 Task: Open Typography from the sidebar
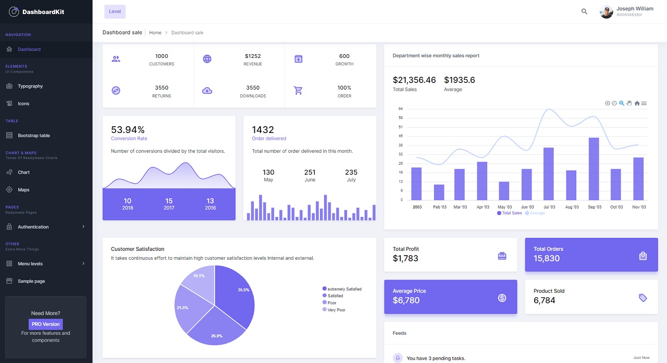click(30, 86)
